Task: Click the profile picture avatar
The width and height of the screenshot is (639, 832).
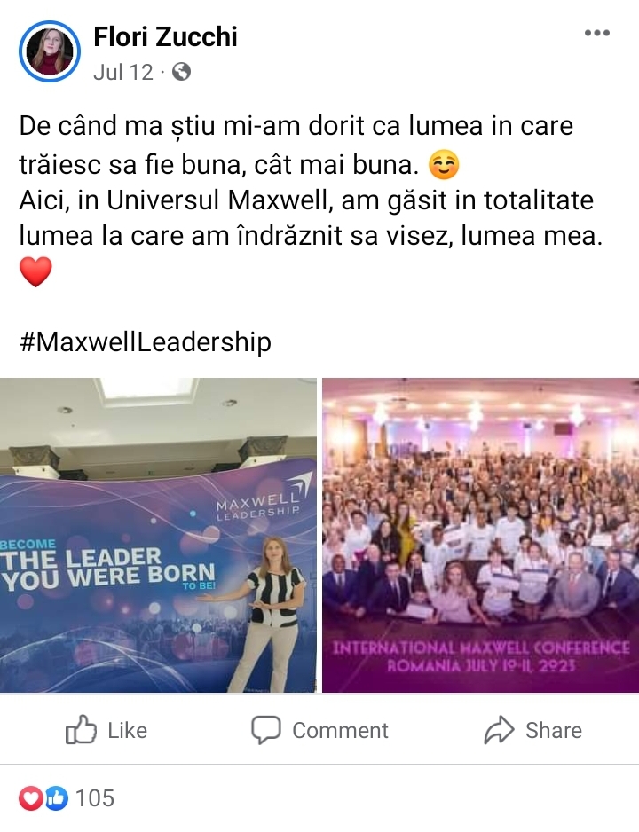Action: 50,51
